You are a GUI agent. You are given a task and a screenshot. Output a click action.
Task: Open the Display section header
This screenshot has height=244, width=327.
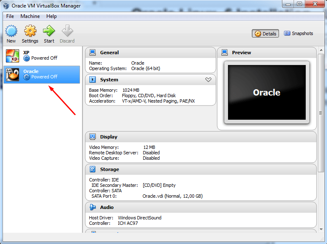click(x=201, y=137)
